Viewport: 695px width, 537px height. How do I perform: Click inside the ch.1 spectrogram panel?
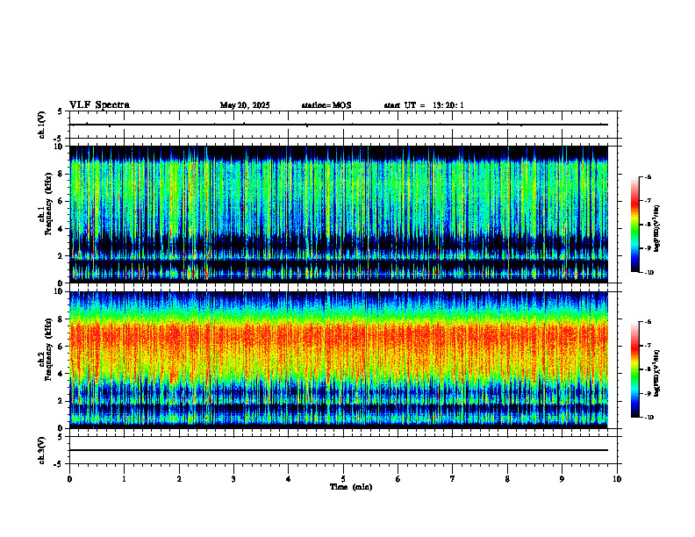(339, 214)
